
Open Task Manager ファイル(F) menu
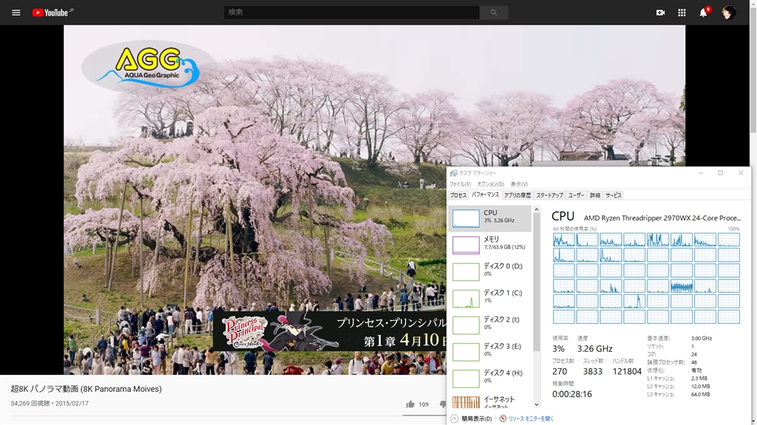pos(460,184)
